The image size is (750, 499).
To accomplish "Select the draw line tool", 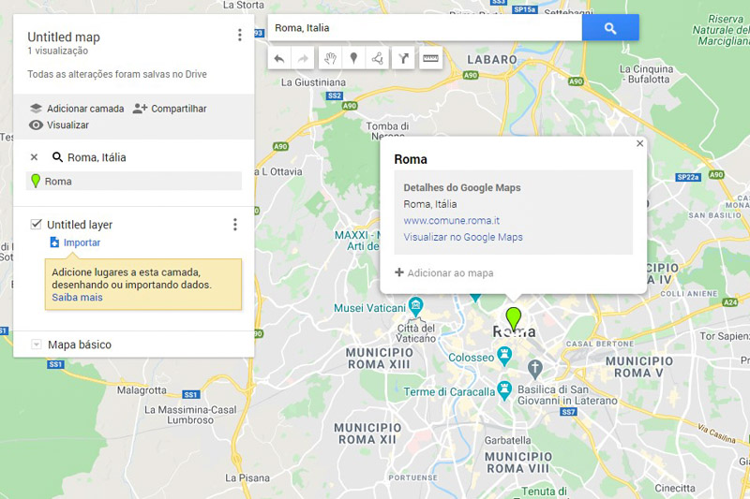I will (378, 58).
